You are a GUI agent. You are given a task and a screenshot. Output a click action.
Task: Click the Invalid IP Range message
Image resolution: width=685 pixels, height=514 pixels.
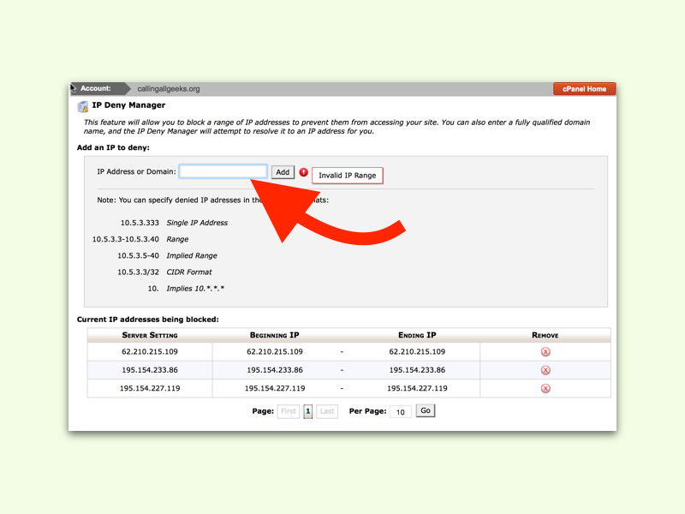point(348,176)
